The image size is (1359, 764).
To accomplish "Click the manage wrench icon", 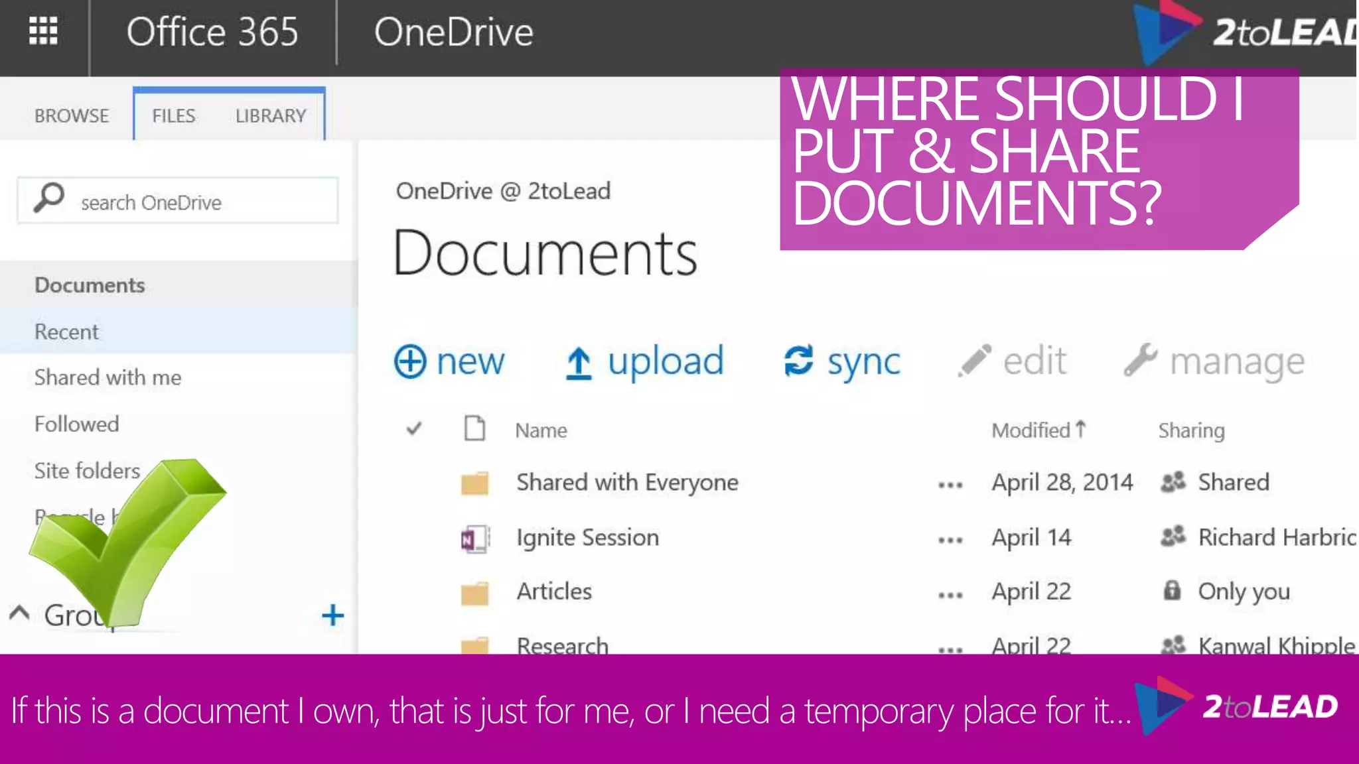I will (x=1141, y=360).
